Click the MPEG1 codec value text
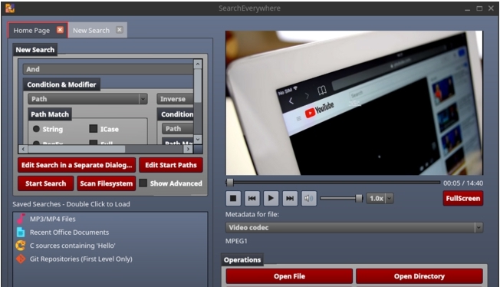This screenshot has height=287, width=500. (x=236, y=241)
